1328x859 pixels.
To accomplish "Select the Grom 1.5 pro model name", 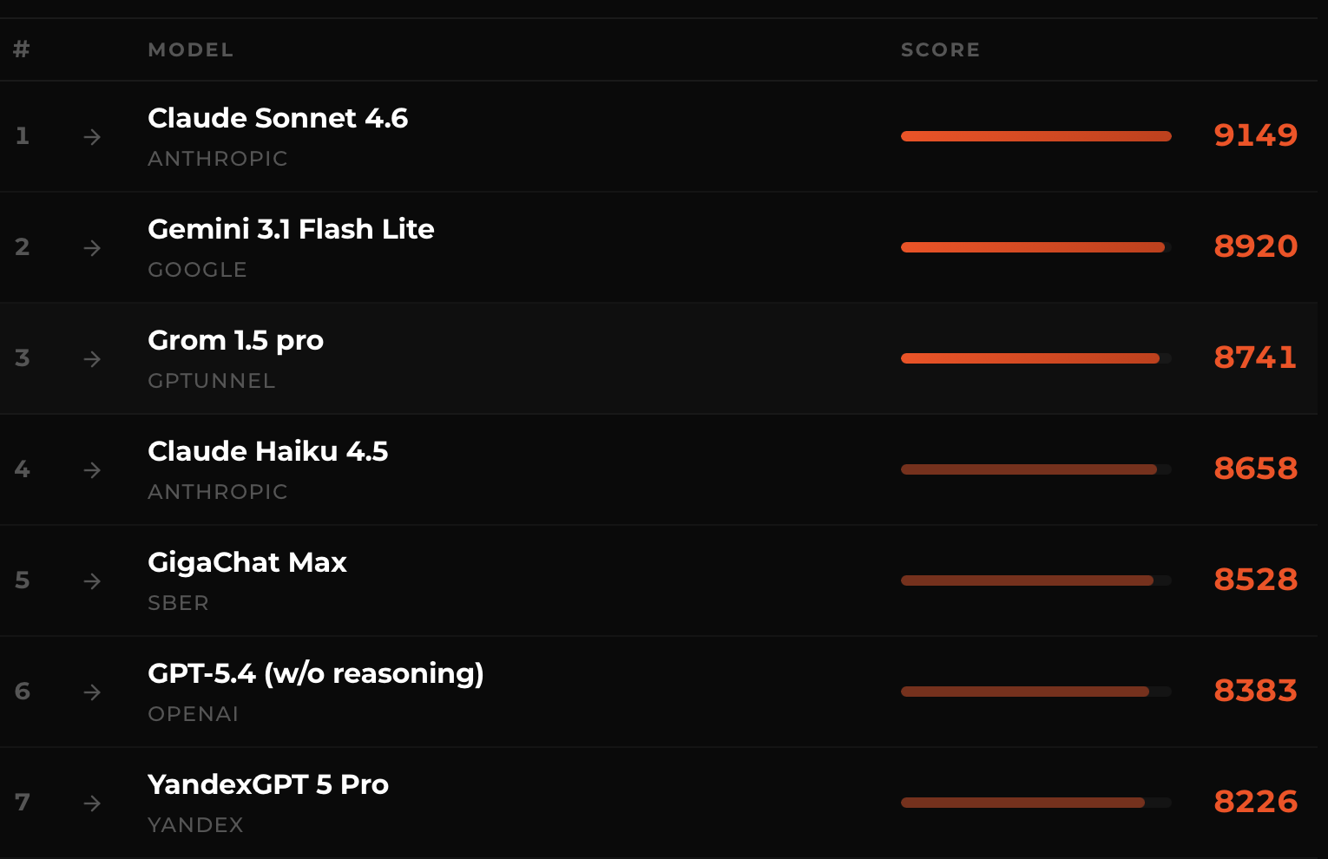I will pyautogui.click(x=235, y=340).
